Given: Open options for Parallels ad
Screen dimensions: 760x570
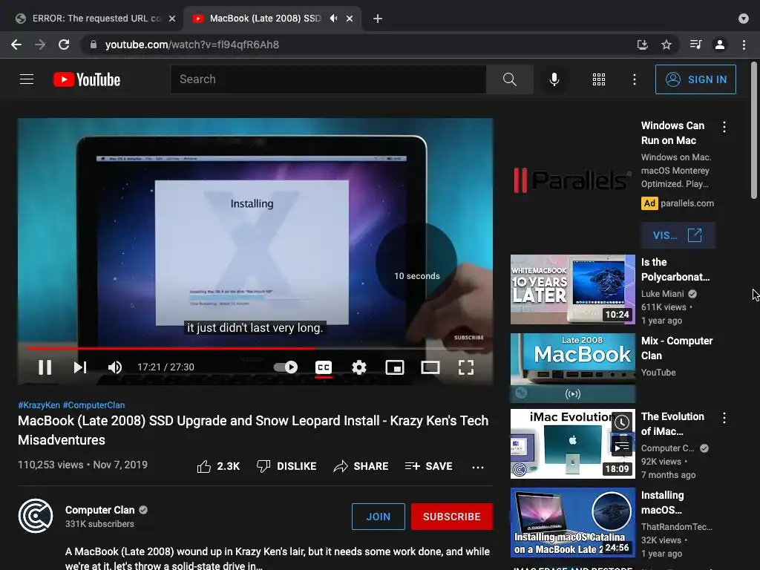Looking at the screenshot, I should (724, 127).
